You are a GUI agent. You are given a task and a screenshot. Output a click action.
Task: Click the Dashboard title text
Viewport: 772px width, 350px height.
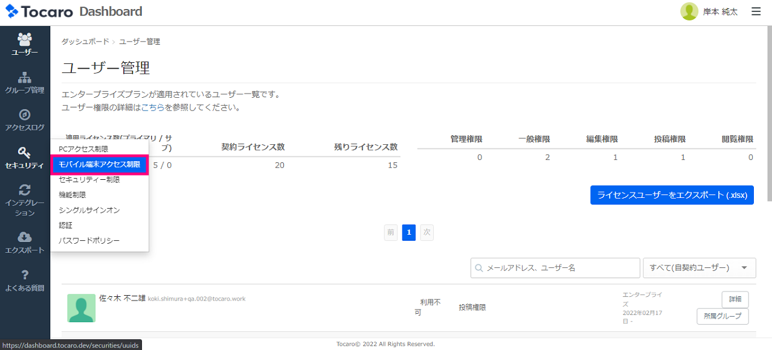pos(111,11)
